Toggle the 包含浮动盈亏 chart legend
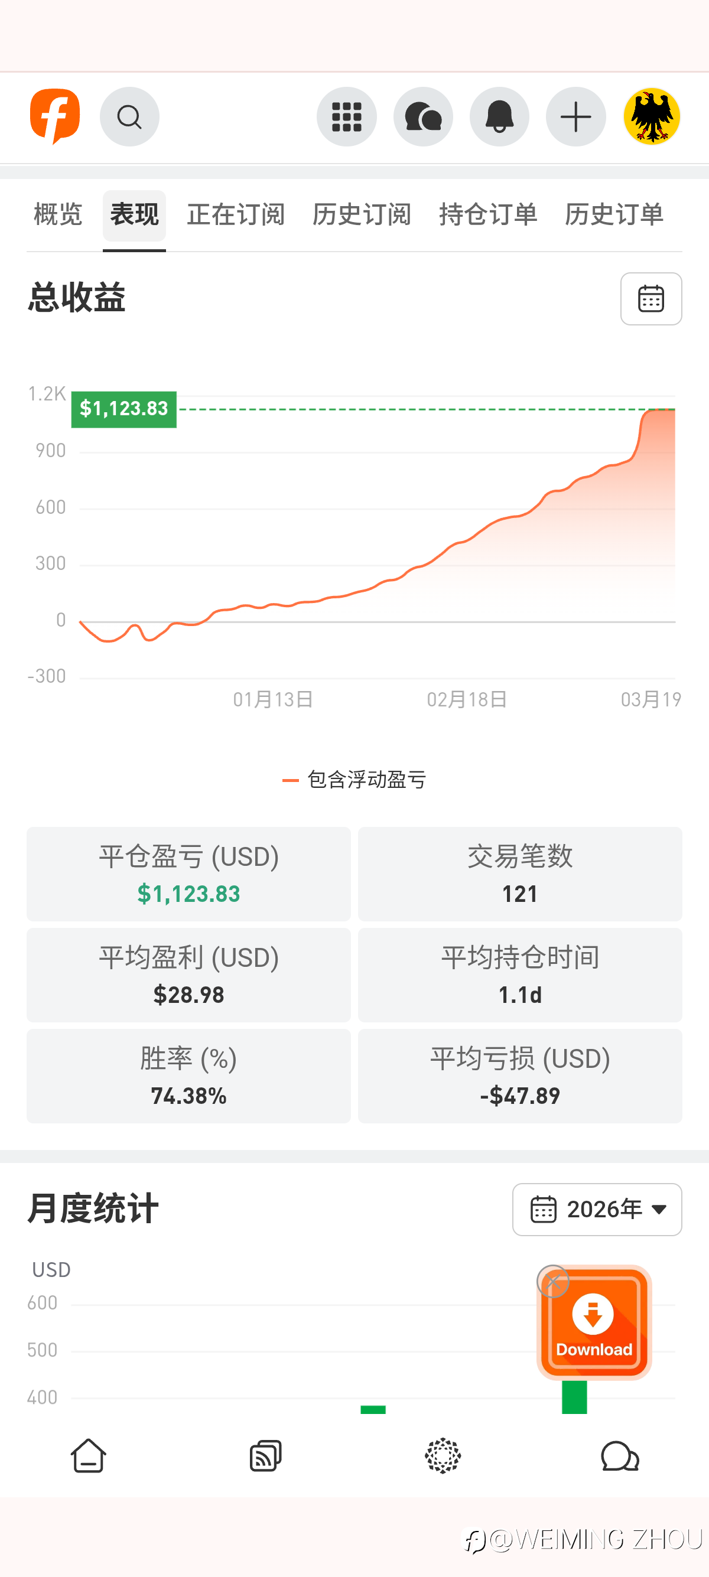The image size is (709, 1577). click(354, 779)
